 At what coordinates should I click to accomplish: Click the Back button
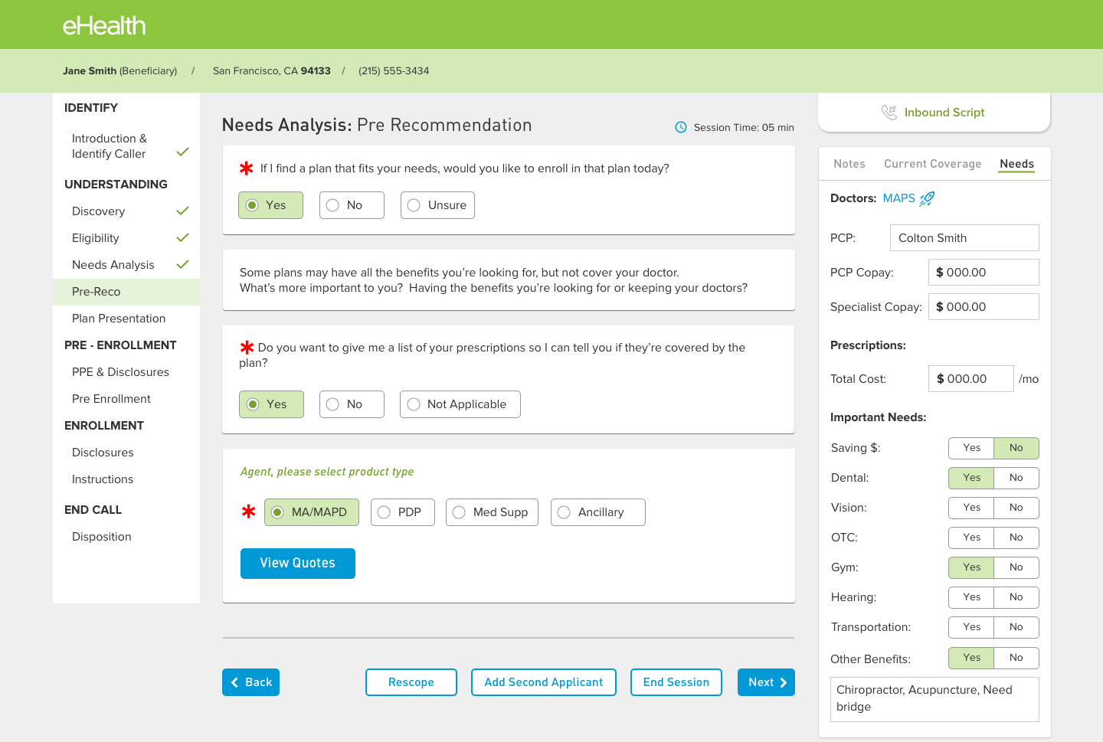pos(250,682)
